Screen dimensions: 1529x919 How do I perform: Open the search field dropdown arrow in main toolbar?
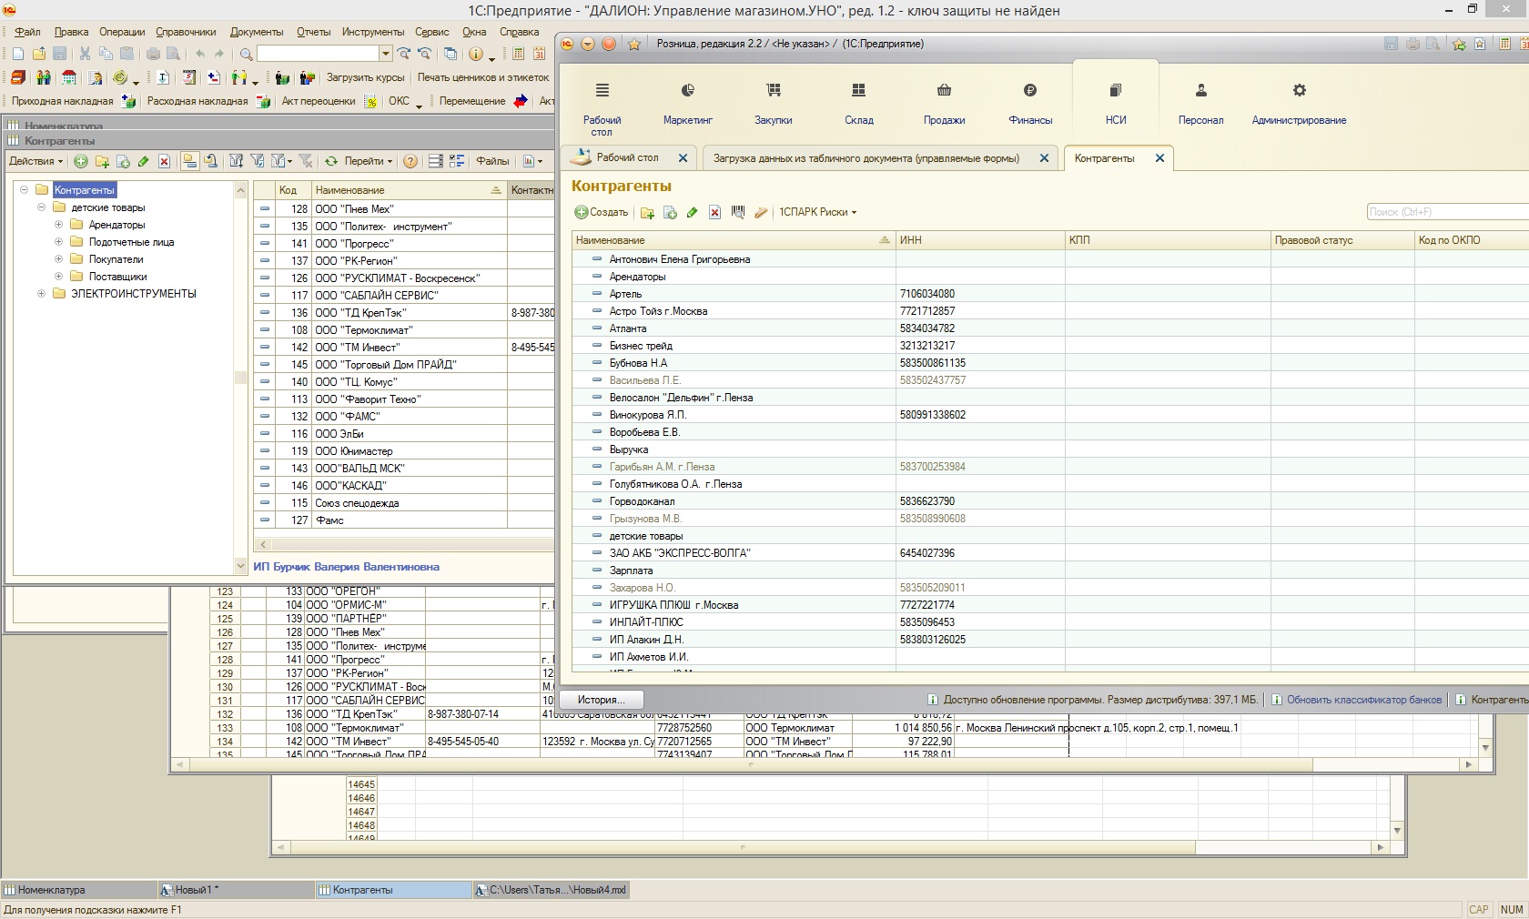(386, 54)
